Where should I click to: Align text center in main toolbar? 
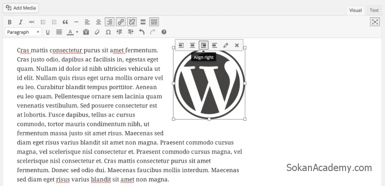coord(99,22)
